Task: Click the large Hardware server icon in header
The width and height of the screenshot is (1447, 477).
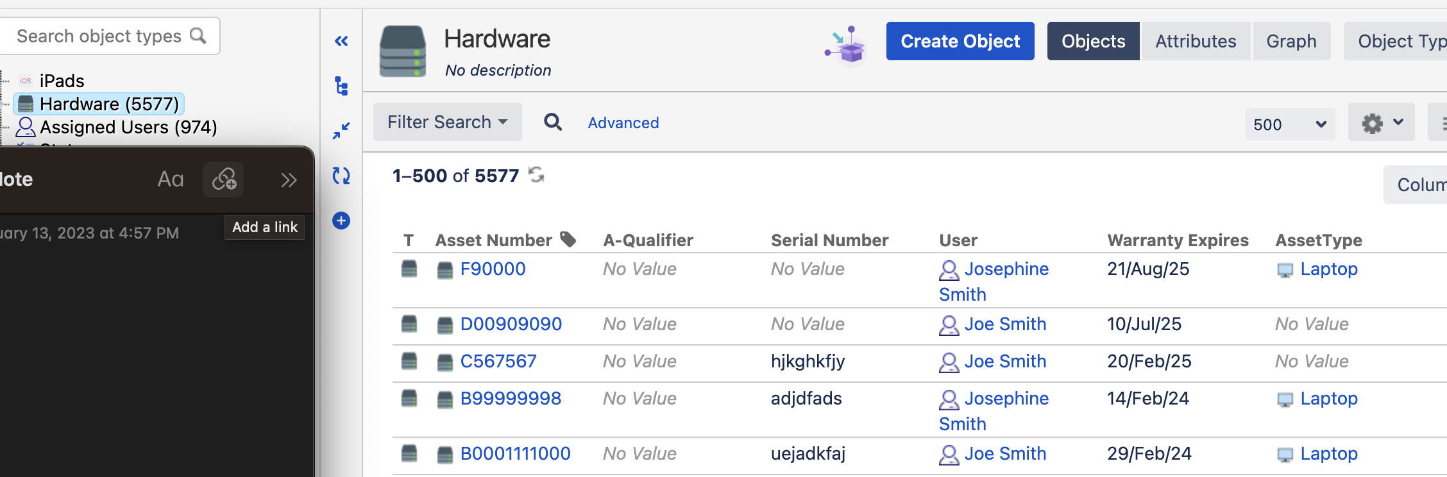Action: pos(402,51)
